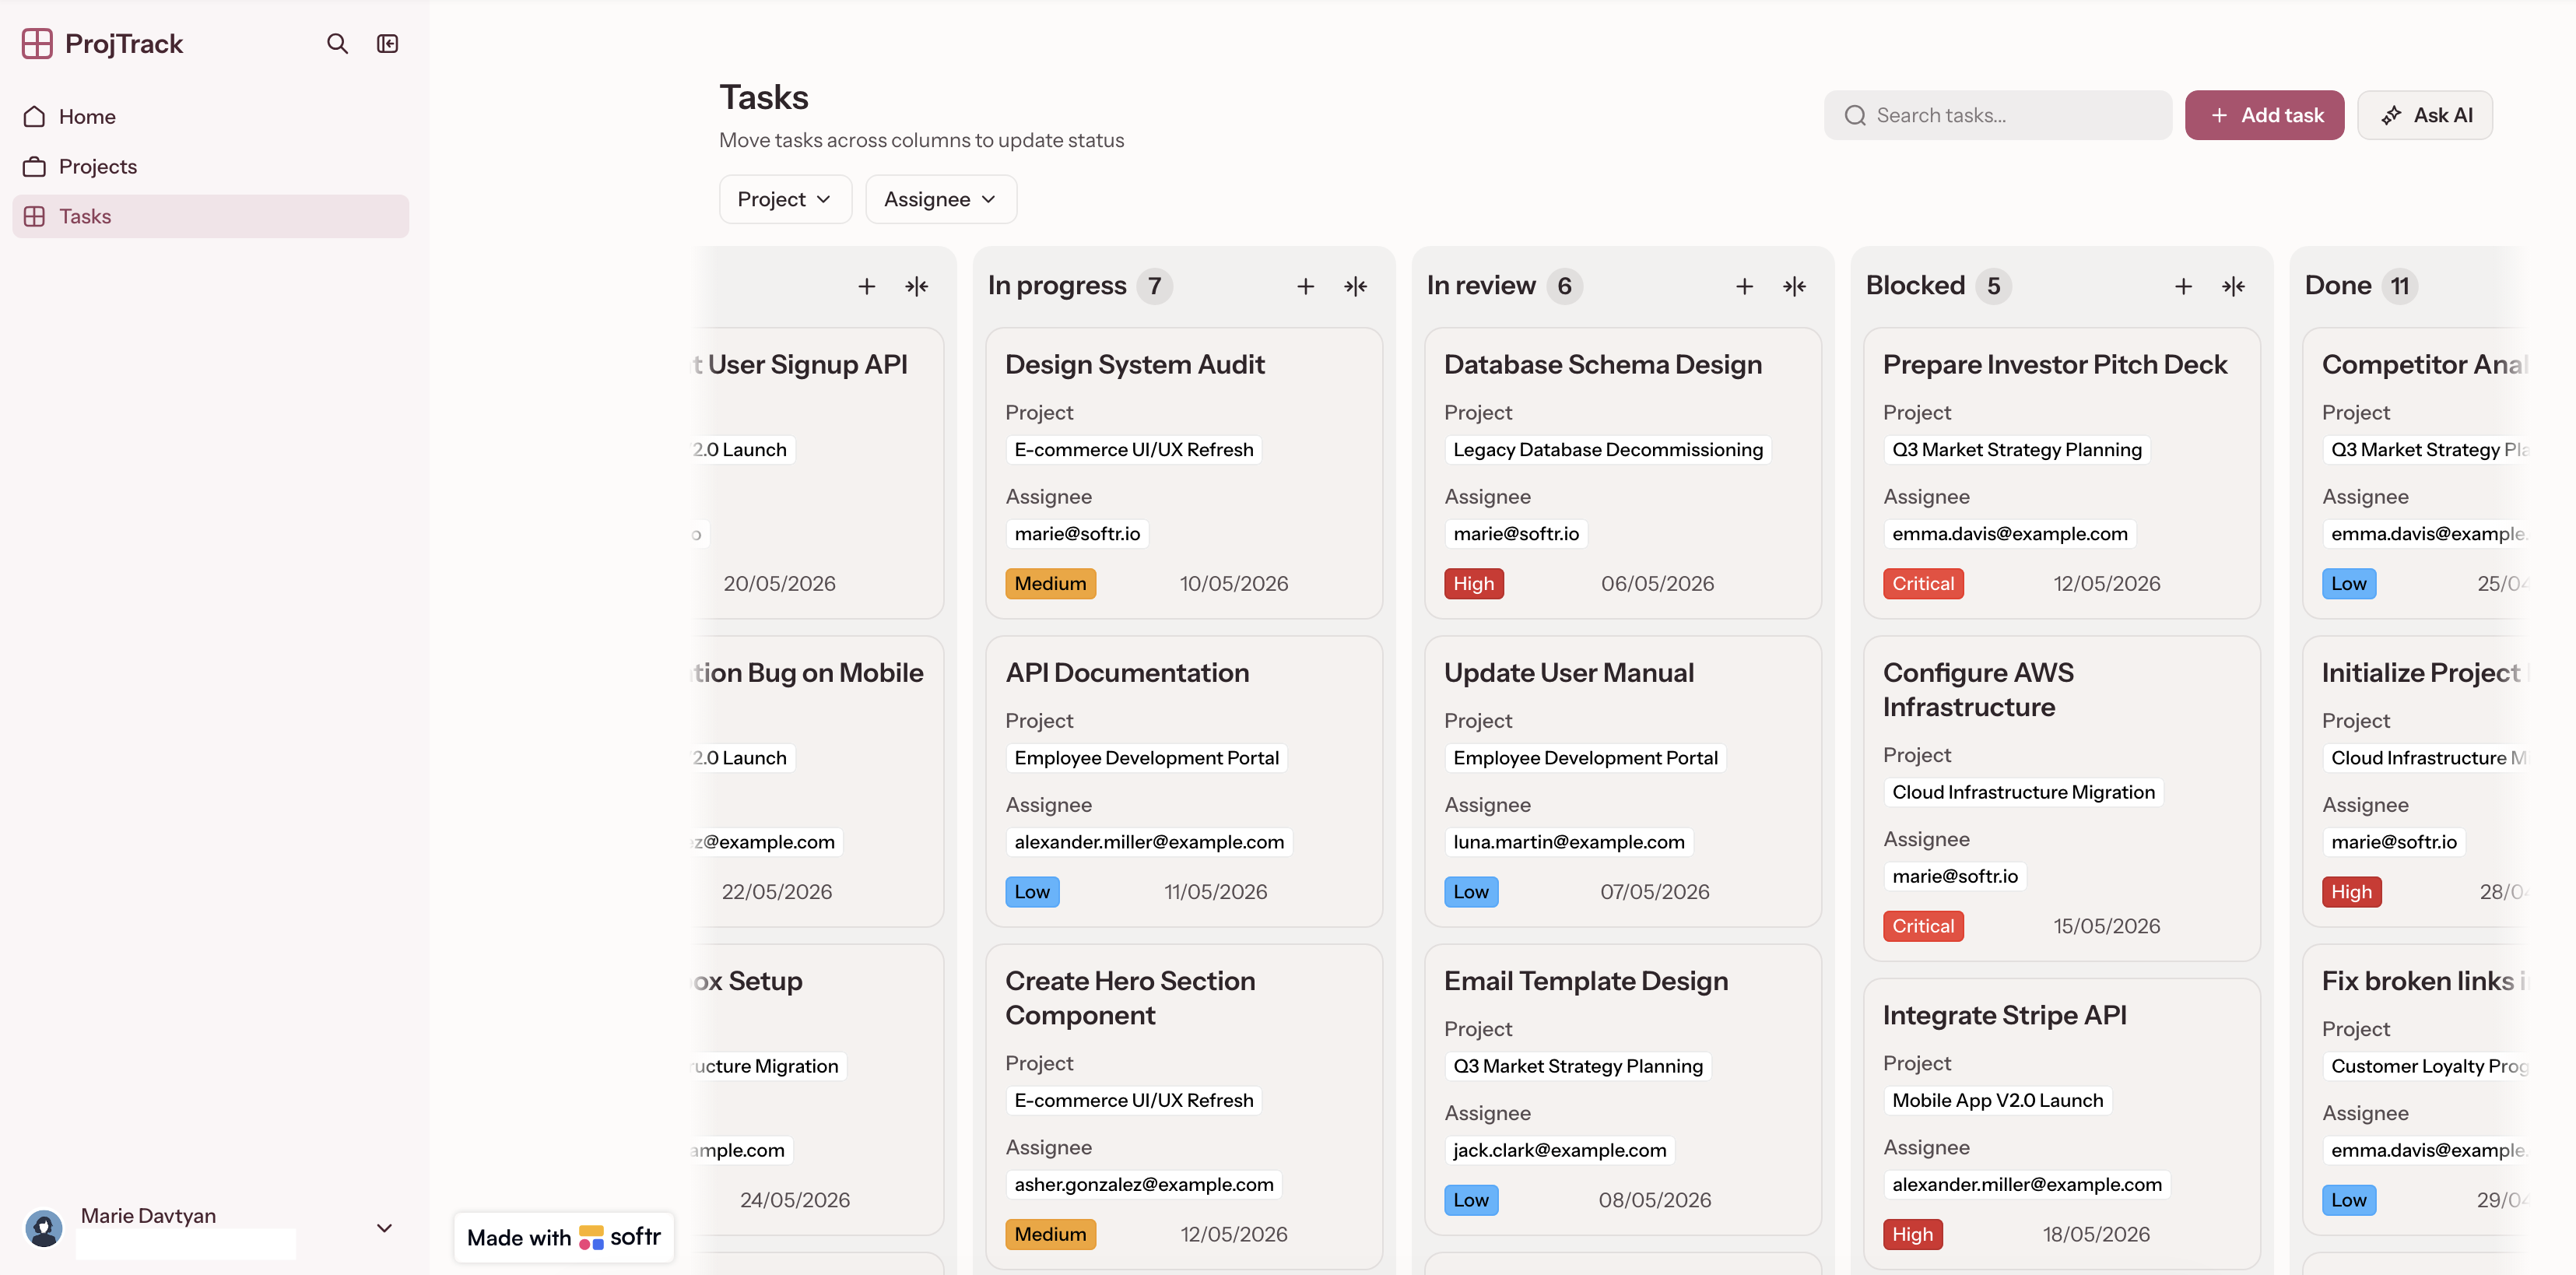2576x1275 pixels.
Task: Open the Assignee filter dropdown
Action: click(940, 199)
